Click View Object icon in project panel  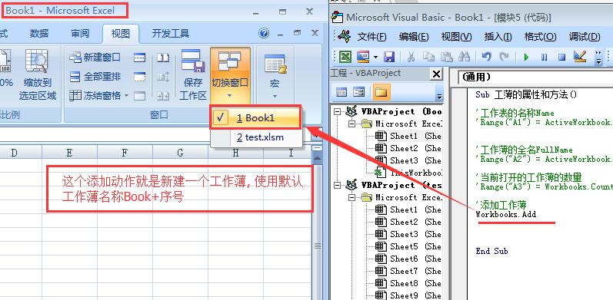click(x=358, y=92)
